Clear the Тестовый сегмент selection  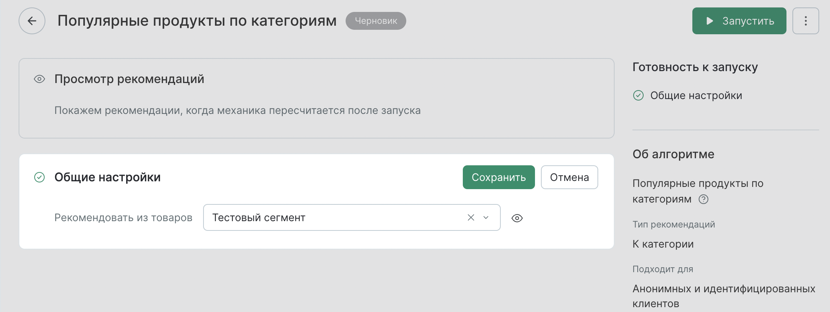click(x=471, y=217)
